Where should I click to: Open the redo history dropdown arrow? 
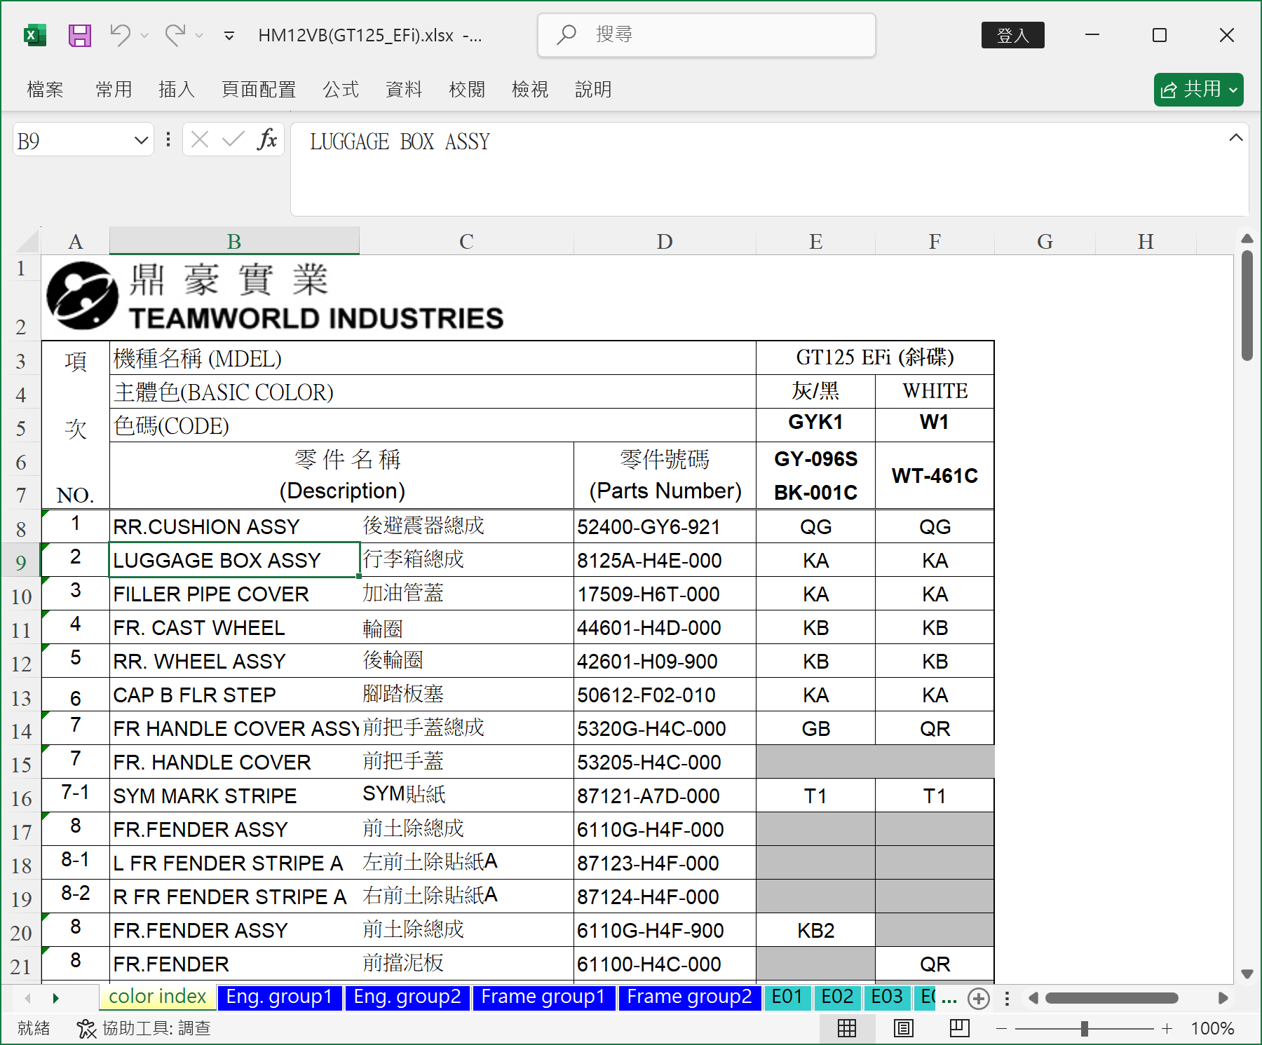199,35
